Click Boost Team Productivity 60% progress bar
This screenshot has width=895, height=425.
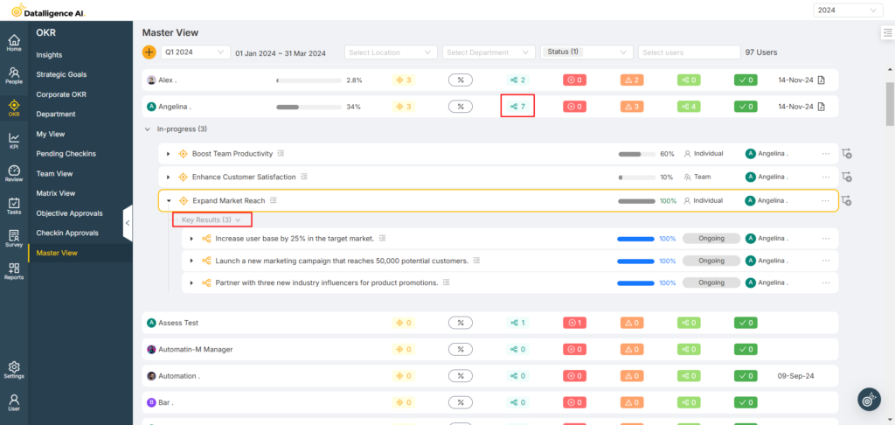click(637, 154)
